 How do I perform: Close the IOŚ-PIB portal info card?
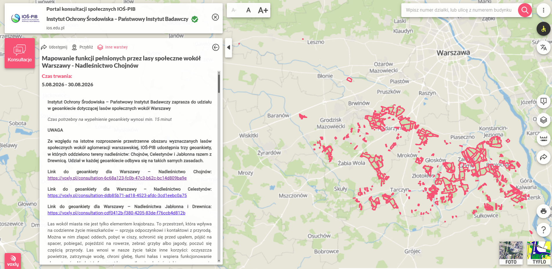(215, 17)
